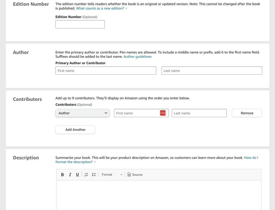Click the Remove contributor button
Image resolution: width=275 pixels, height=210 pixels.
pyautogui.click(x=247, y=113)
